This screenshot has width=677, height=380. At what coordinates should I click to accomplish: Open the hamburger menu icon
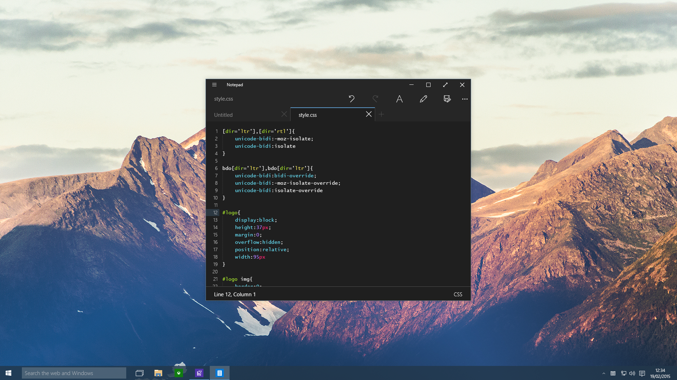(214, 84)
